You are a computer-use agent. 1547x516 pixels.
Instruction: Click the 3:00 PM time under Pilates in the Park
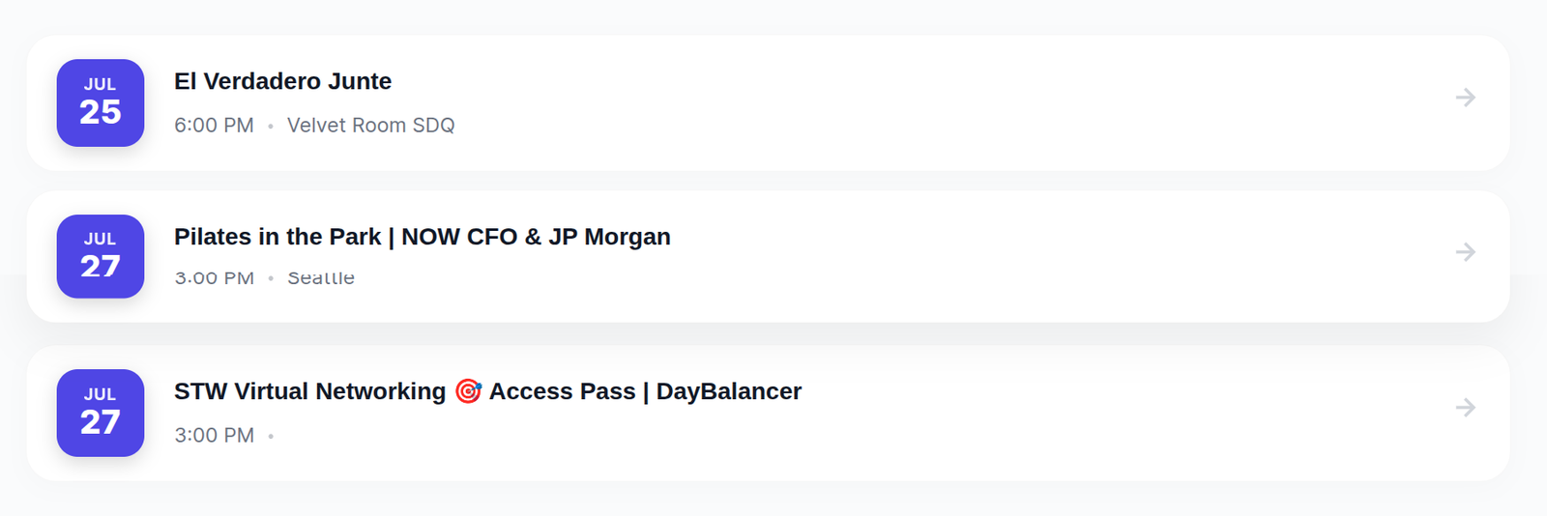[x=214, y=278]
